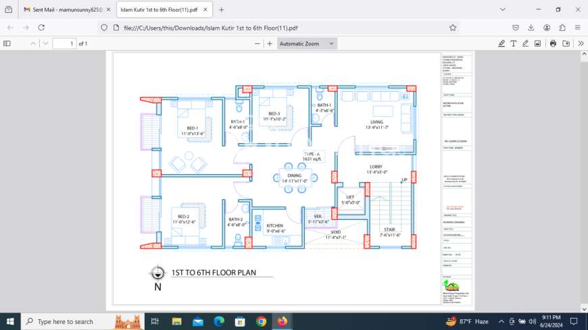
Task: Click the 1ST TO 6TH FLOOR PLAN title
Action: click(214, 273)
